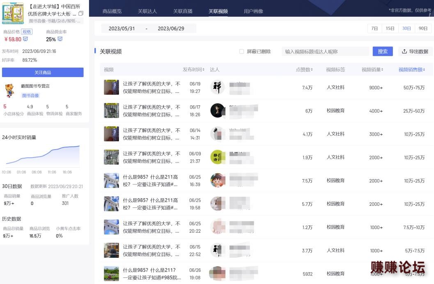434x284 pixels.
Task: Click 图书音像 category tag
Action: click(x=30, y=95)
